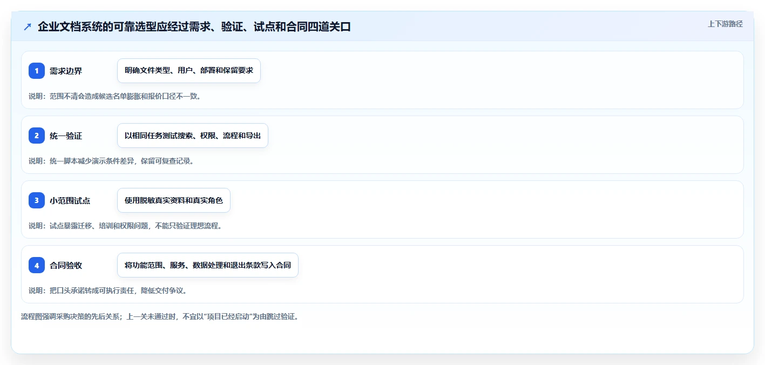This screenshot has width=765, height=365.
Task: Click the 需求边界 step label
Action: coord(66,71)
